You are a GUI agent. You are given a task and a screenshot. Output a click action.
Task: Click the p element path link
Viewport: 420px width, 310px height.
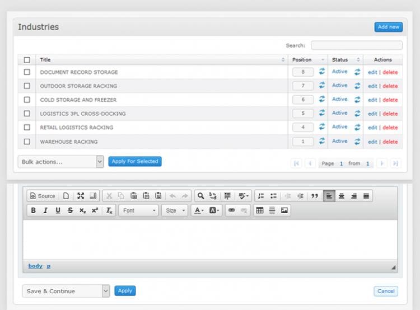tap(49, 266)
